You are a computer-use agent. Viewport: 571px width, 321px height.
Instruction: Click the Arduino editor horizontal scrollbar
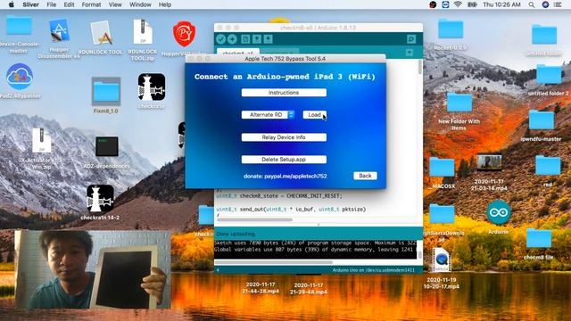[x=255, y=219]
